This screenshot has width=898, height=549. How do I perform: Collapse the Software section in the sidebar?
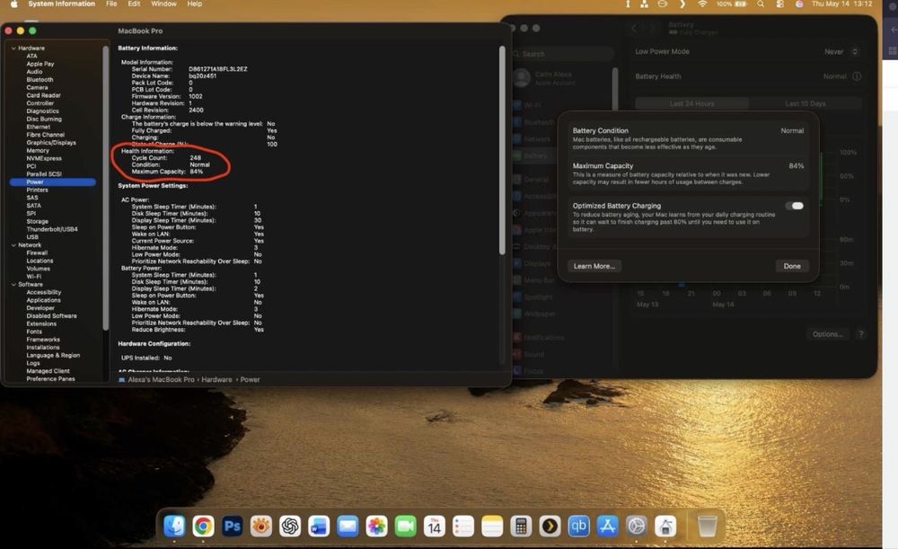13,285
